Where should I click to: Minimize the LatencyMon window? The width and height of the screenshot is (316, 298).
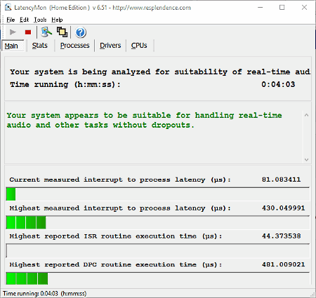(x=260, y=8)
